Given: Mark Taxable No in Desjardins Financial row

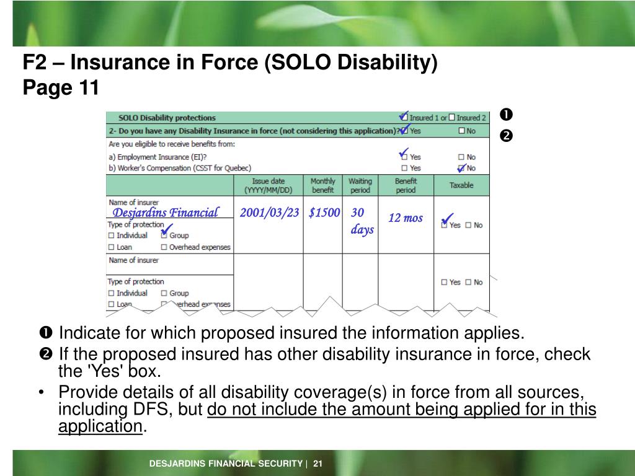Looking at the screenshot, I should (x=469, y=226).
